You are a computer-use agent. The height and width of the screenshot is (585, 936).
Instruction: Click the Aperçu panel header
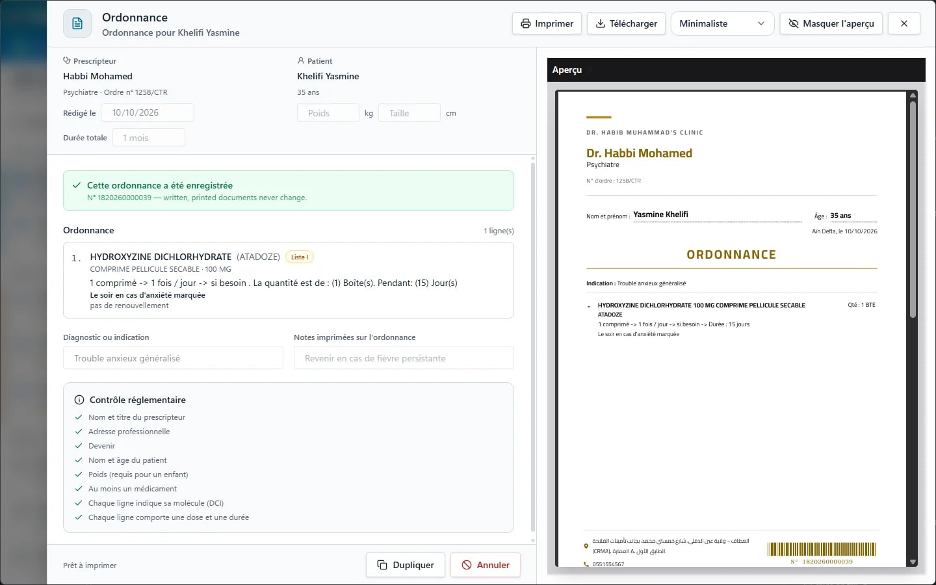coord(736,70)
